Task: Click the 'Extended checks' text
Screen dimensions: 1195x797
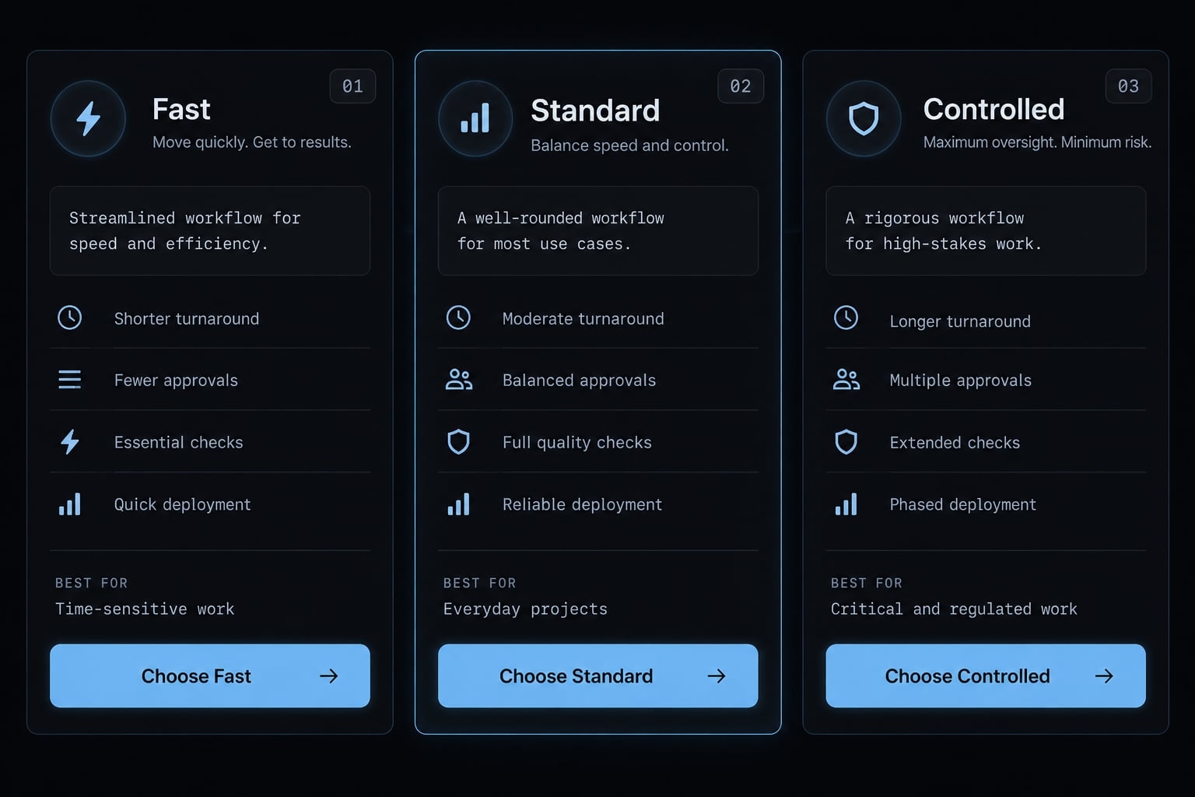Action: coord(955,443)
